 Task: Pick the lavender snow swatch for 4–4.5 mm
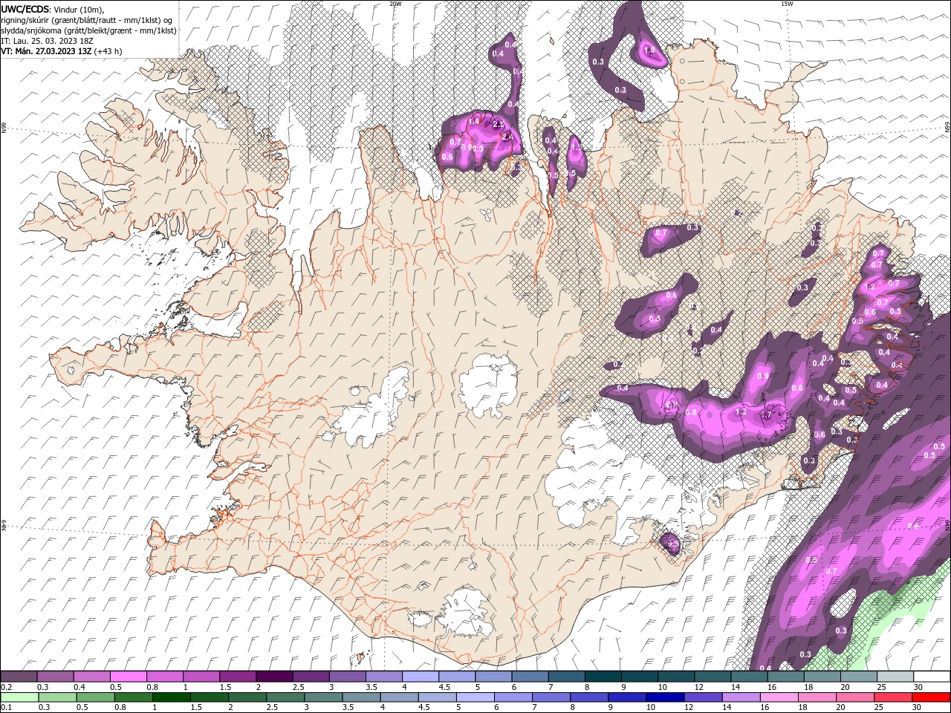(x=420, y=676)
